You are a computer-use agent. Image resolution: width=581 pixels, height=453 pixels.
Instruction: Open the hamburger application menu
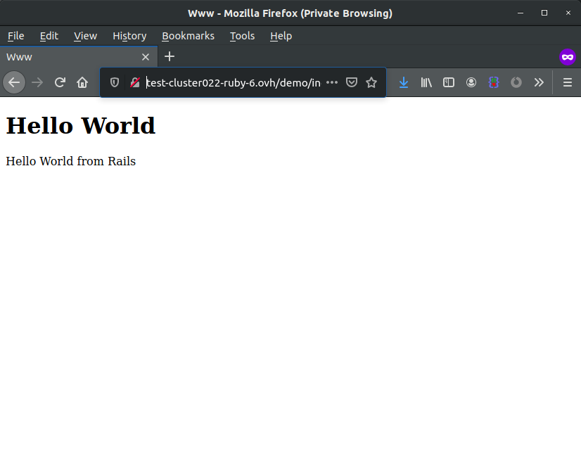[x=568, y=82]
